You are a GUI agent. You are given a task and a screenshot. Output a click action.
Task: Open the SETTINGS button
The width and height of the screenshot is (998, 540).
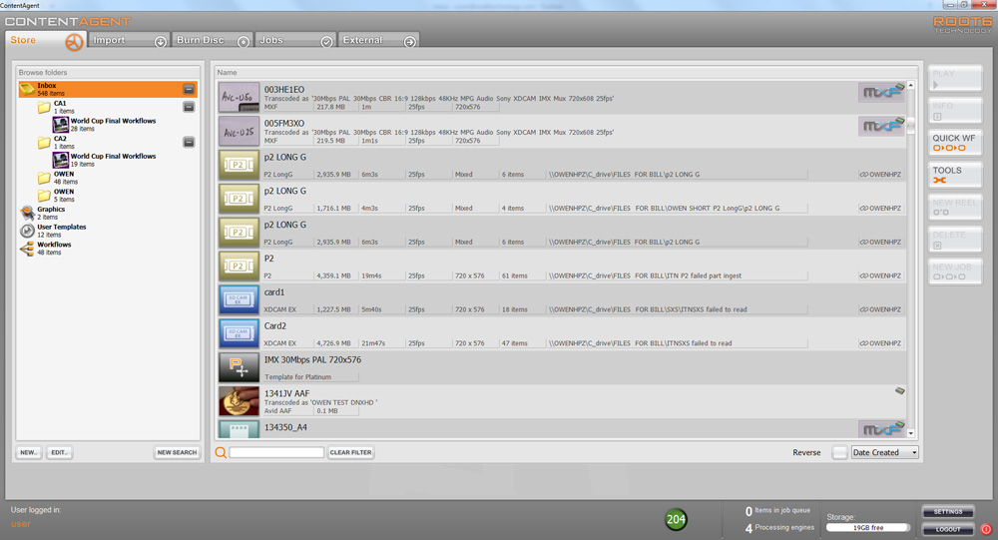(x=948, y=511)
